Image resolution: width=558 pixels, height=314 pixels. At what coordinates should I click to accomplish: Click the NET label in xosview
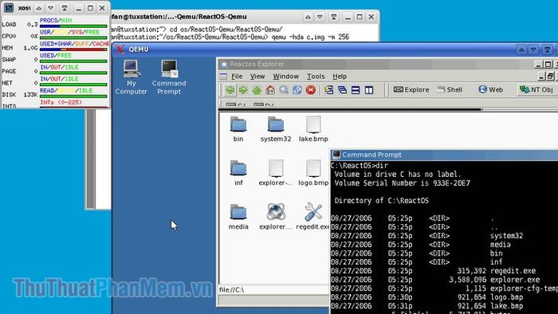(x=7, y=83)
